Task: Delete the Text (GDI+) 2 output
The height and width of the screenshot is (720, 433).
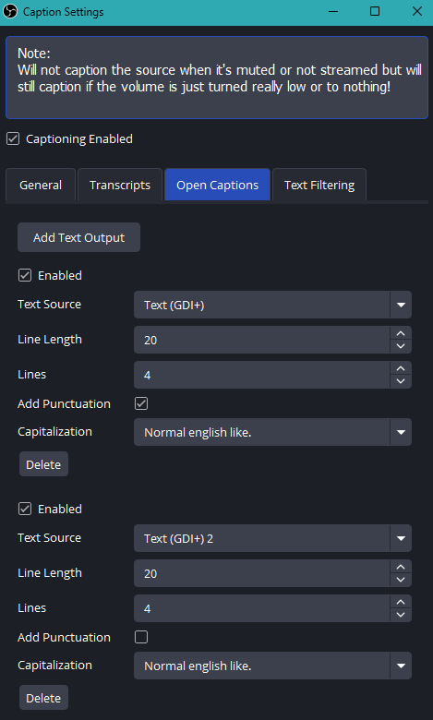Action: point(43,698)
